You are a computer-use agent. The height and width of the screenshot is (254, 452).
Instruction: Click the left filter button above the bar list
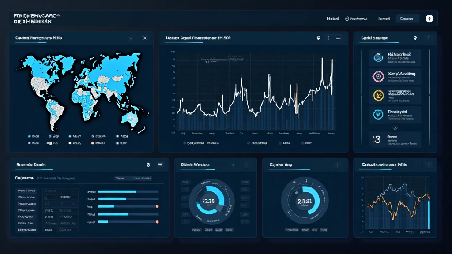click(119, 178)
